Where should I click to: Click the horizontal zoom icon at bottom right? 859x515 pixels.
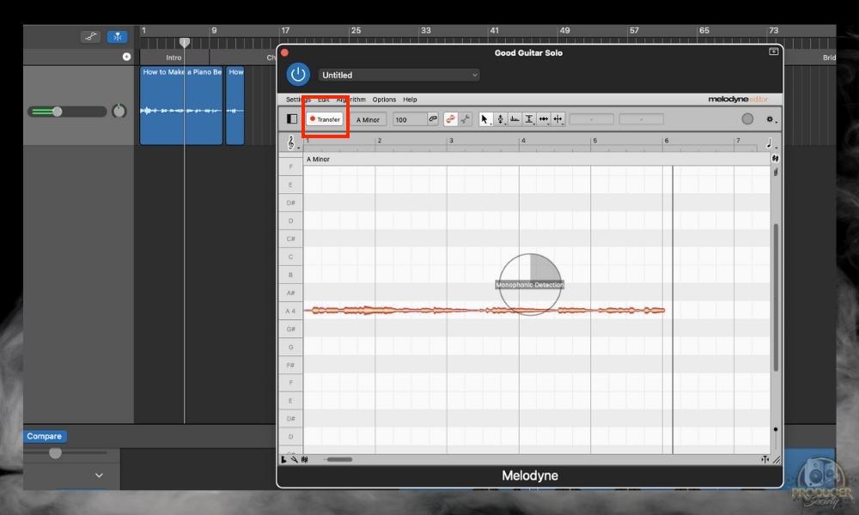(x=765, y=460)
